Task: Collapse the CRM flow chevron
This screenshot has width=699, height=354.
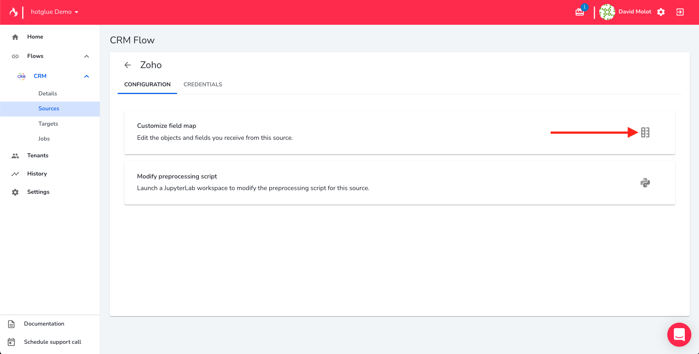Action: (x=86, y=76)
